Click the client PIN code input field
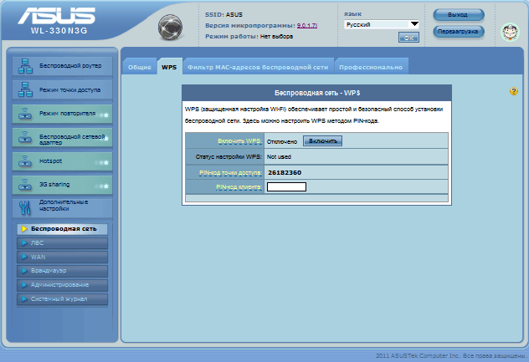This screenshot has height=362, width=529. 286,186
